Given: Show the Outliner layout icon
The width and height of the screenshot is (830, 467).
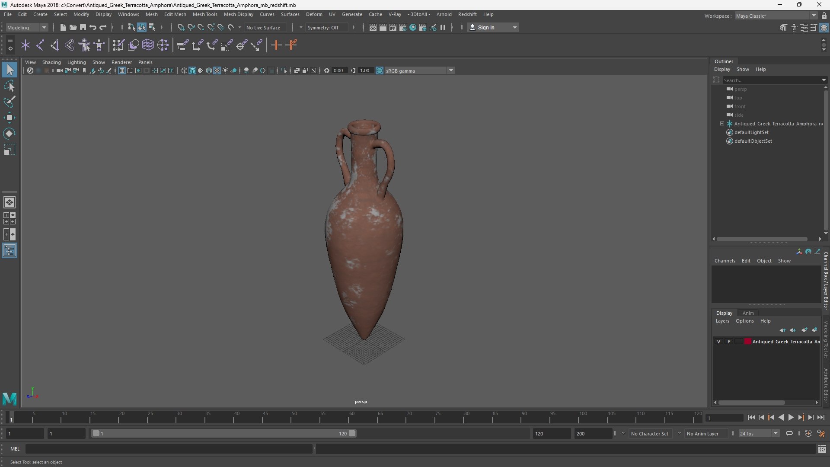Looking at the screenshot, I should tap(10, 251).
